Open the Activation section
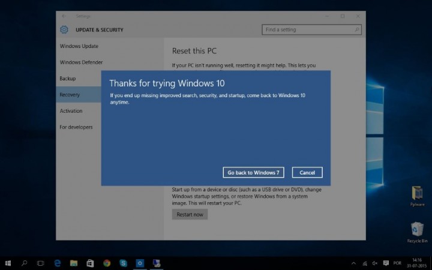Screen dimensions: 432x270 [71, 111]
